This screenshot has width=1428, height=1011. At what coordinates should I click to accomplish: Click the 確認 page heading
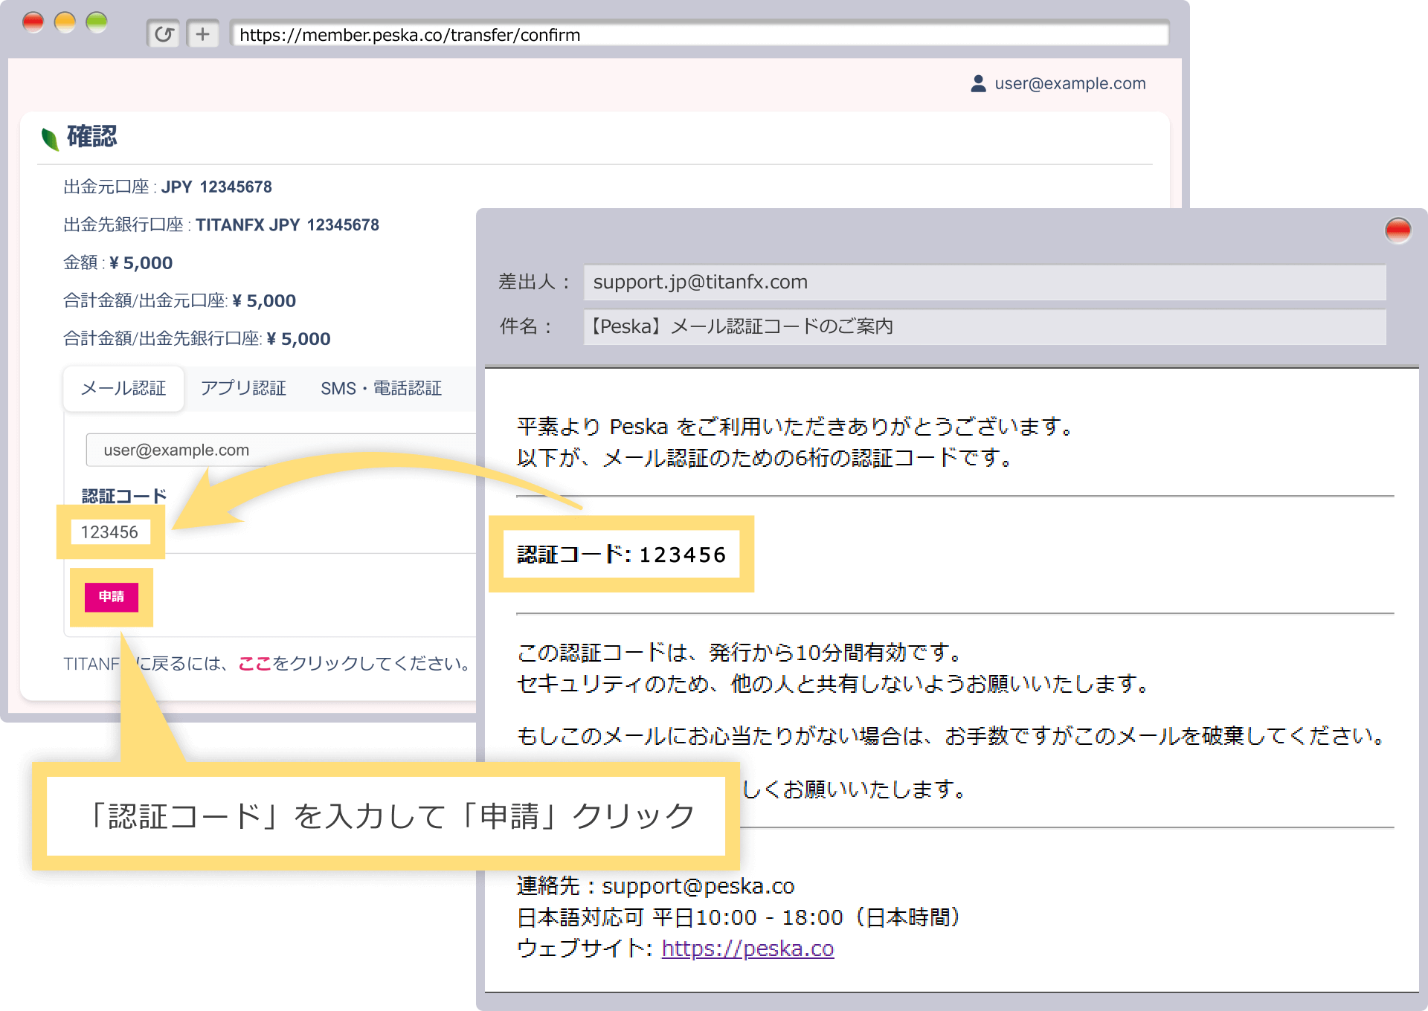(x=92, y=137)
